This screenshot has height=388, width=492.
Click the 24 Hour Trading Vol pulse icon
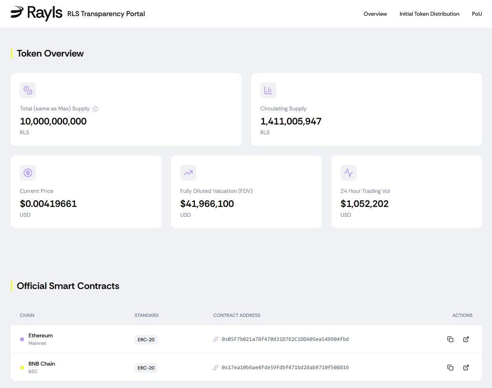pos(349,173)
